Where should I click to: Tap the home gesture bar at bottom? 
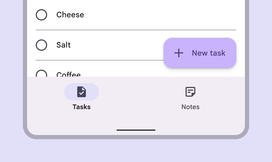click(x=136, y=130)
